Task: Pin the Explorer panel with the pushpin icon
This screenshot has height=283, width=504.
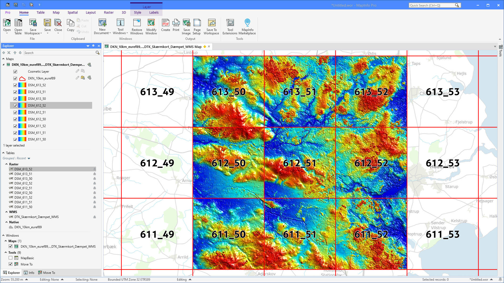Action: pos(93,46)
